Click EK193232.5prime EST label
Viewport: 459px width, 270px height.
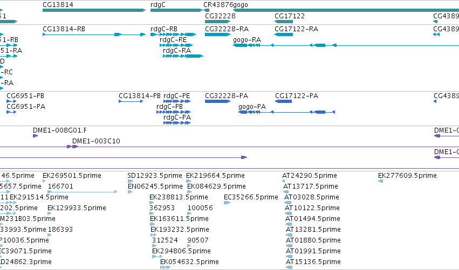click(x=180, y=230)
